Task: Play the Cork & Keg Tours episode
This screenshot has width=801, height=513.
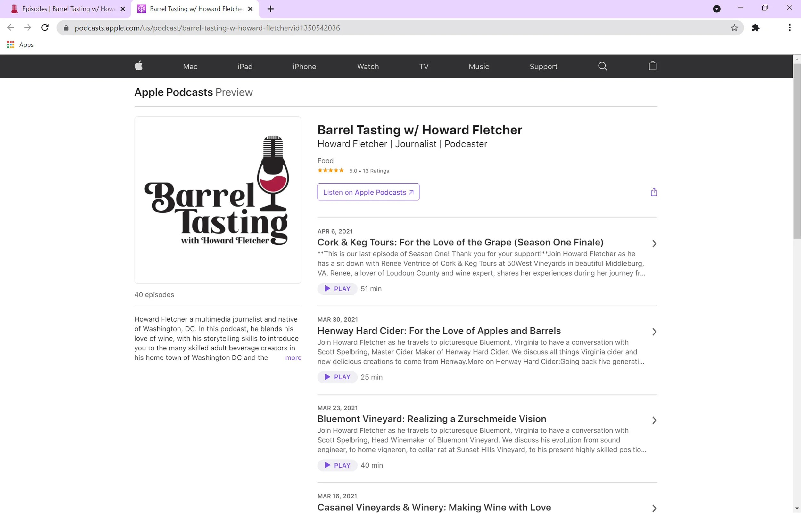Action: coord(337,289)
